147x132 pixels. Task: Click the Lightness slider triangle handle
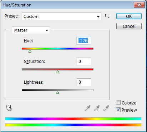57,93
